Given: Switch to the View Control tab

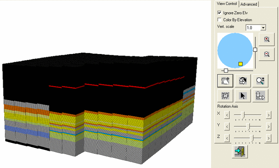Looking at the screenshot, I should 227,4.
